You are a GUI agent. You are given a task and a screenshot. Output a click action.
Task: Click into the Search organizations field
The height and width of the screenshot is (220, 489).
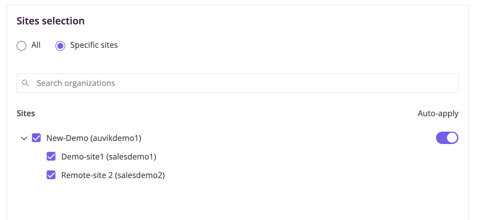click(237, 83)
